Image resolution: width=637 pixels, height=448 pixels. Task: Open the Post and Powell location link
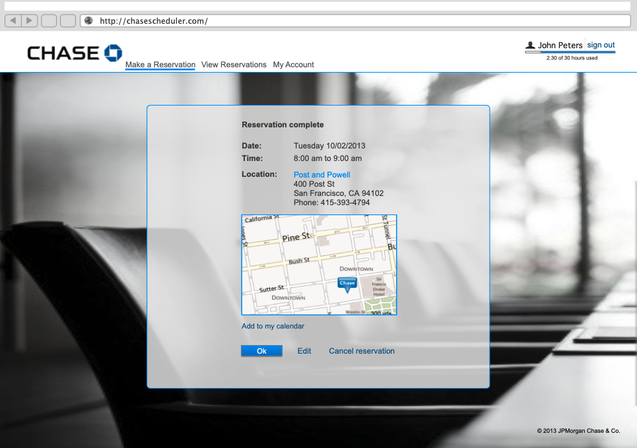321,175
